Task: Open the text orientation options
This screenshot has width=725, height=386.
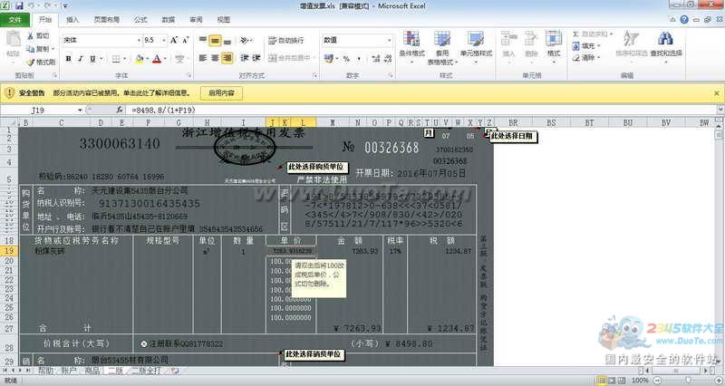Action: (246, 40)
